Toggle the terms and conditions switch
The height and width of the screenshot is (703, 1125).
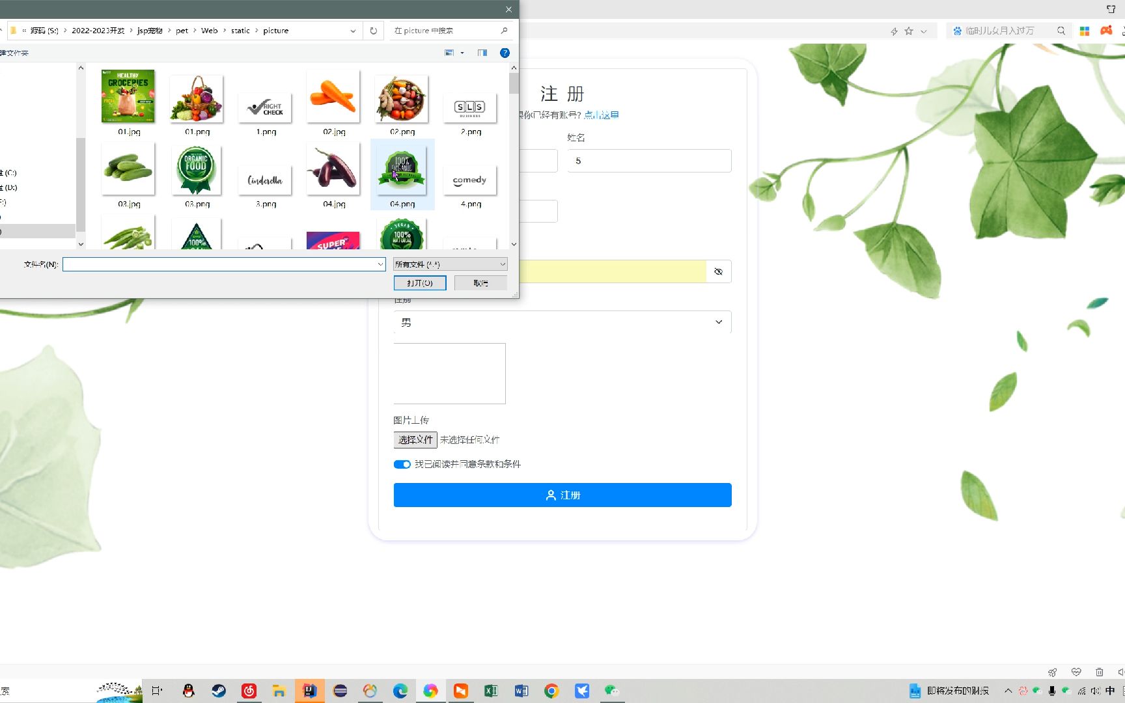(x=402, y=464)
